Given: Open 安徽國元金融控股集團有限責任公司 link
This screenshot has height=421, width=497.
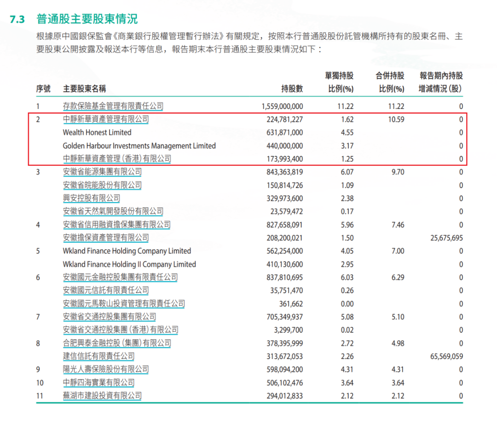Looking at the screenshot, I should (120, 277).
